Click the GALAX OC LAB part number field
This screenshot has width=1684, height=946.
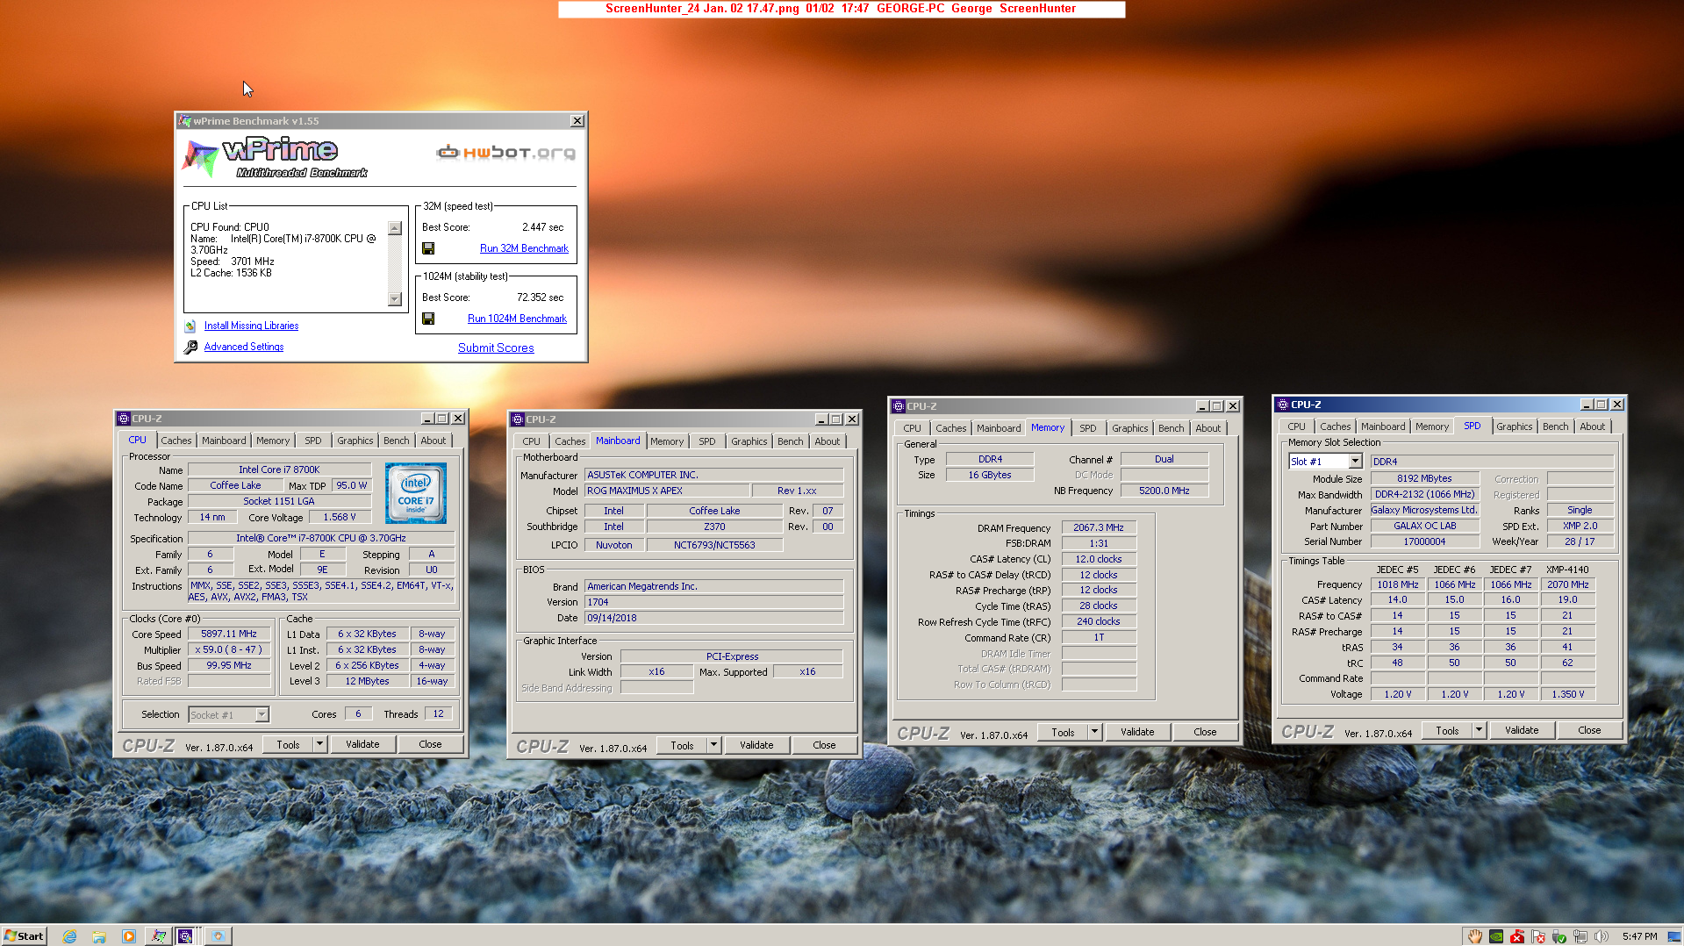coord(1425,526)
